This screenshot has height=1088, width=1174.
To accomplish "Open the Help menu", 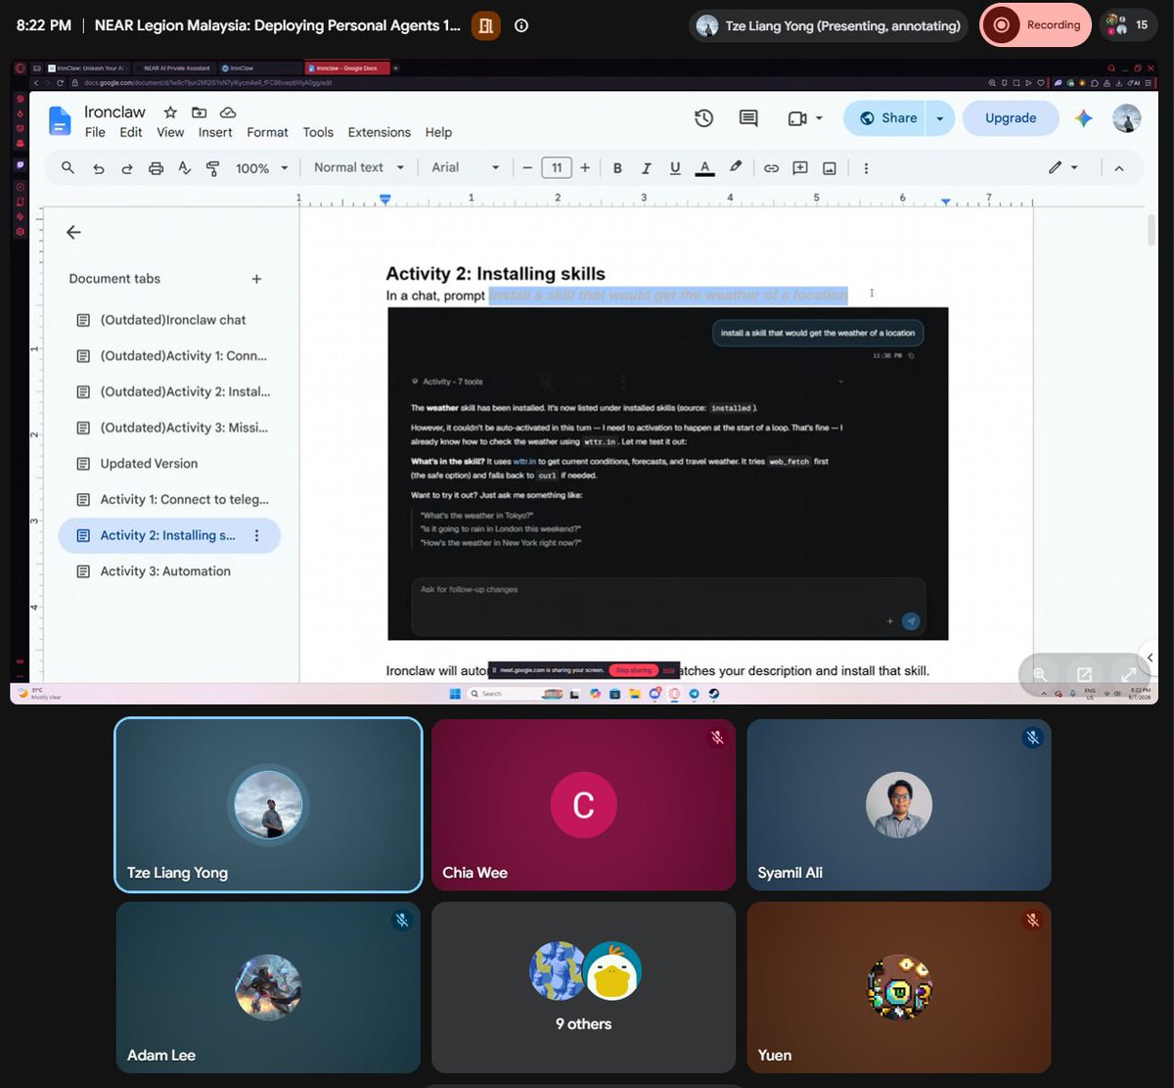I will click(x=438, y=132).
